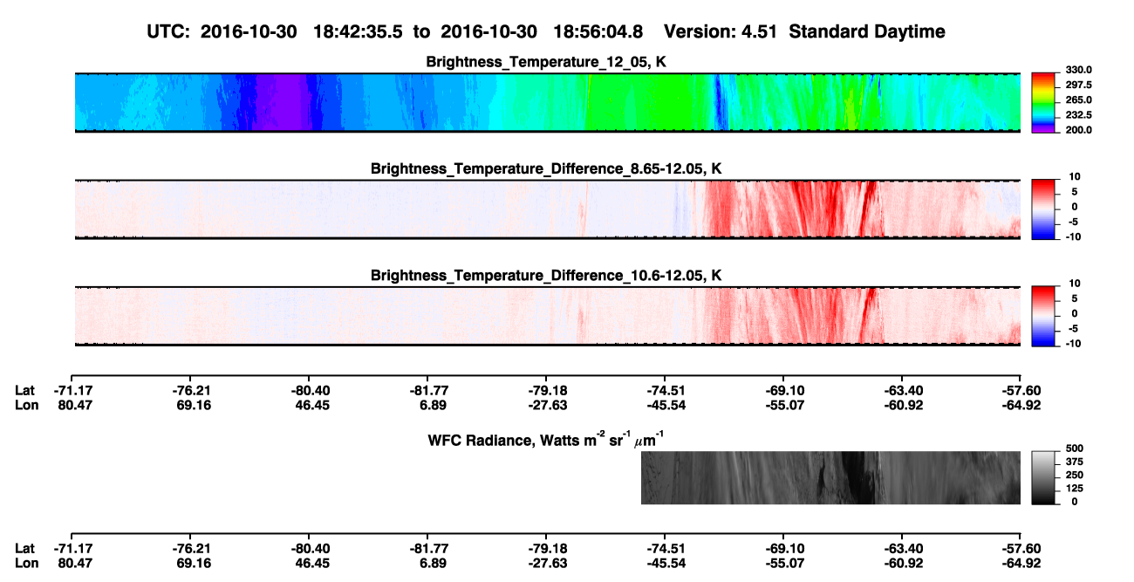Image resolution: width=1134 pixels, height=582 pixels.
Task: Click the 'Lat' label of the upper axis
Action: pos(24,391)
